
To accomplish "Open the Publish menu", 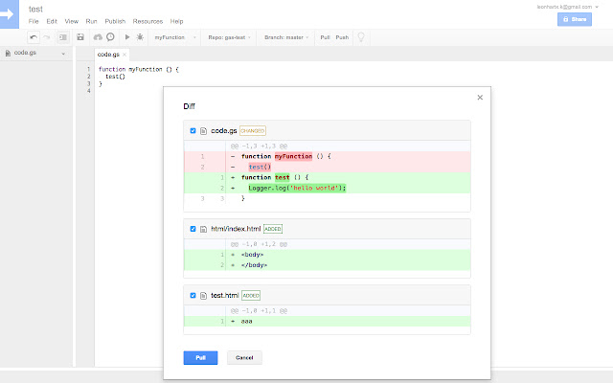I will 115,20.
